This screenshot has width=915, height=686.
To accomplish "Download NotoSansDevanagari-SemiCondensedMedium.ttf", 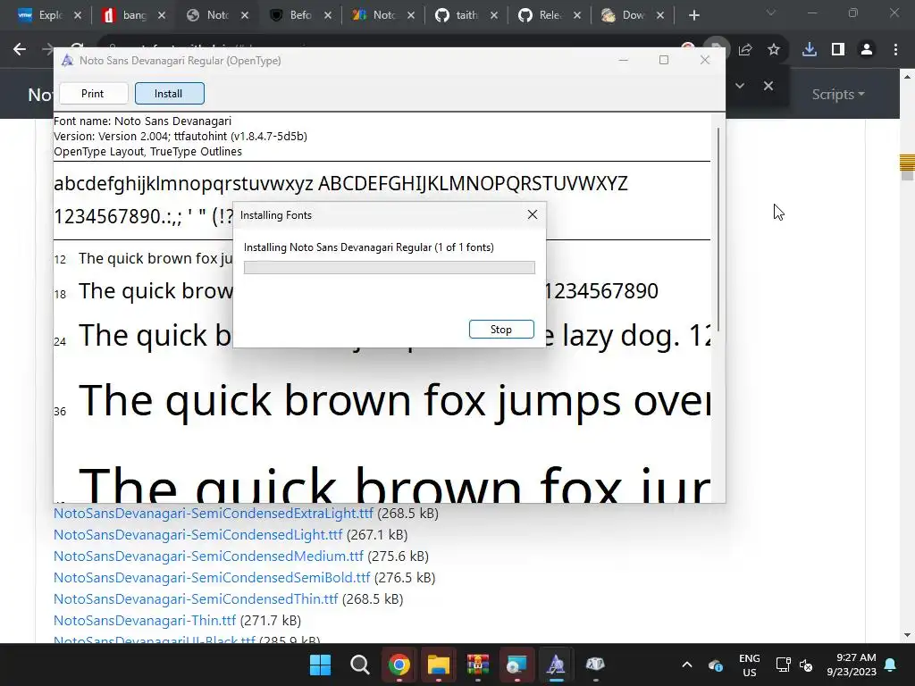I will coord(208,556).
